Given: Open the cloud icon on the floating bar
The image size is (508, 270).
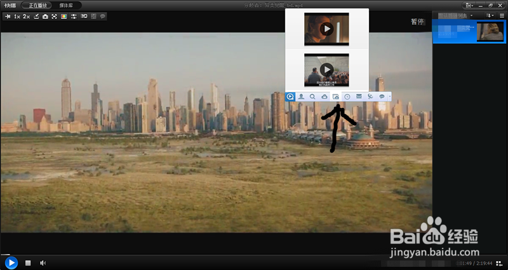Looking at the screenshot, I should pyautogui.click(x=324, y=97).
